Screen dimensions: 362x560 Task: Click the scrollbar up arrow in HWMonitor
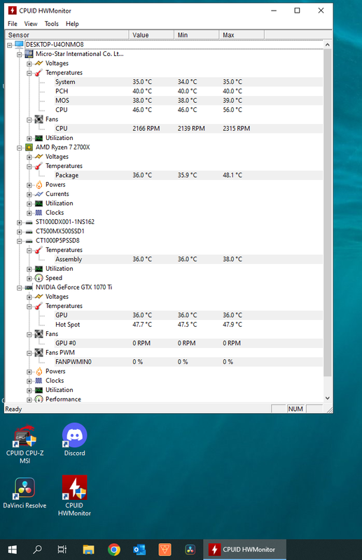click(x=327, y=45)
